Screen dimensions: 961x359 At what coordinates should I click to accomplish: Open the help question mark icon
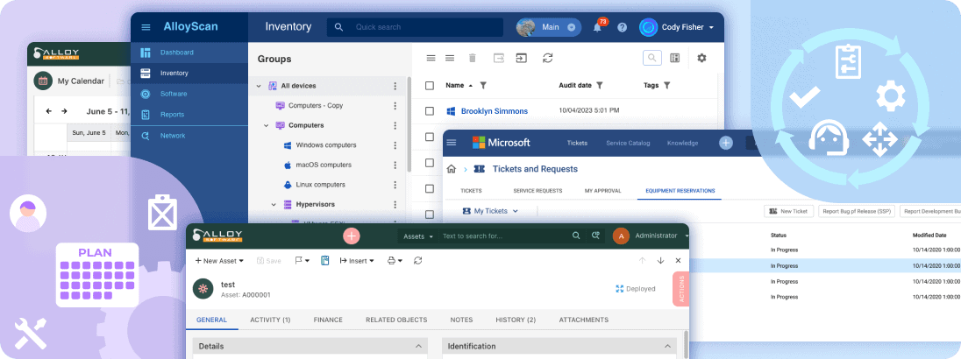tap(622, 27)
